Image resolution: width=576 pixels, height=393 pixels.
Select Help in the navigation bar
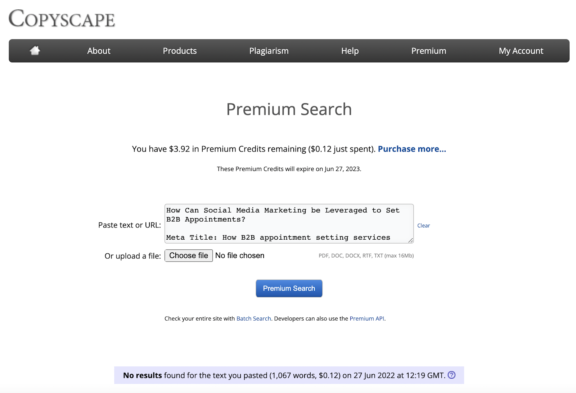pyautogui.click(x=350, y=51)
